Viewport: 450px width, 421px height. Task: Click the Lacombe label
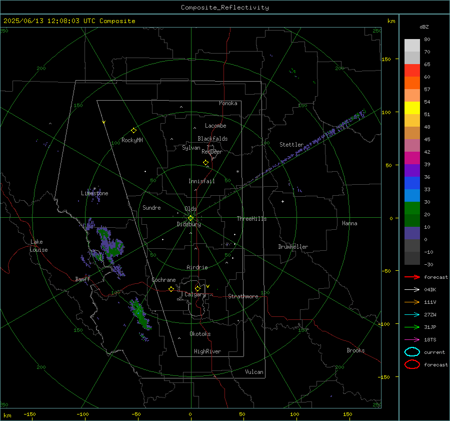coord(215,126)
